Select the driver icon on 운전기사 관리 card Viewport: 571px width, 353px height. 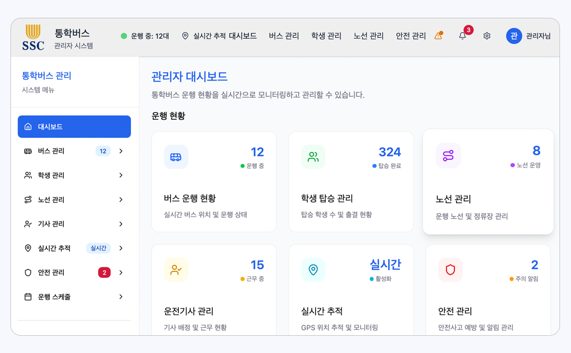(x=176, y=269)
